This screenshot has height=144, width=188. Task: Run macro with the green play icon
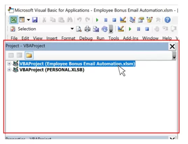[97, 20]
